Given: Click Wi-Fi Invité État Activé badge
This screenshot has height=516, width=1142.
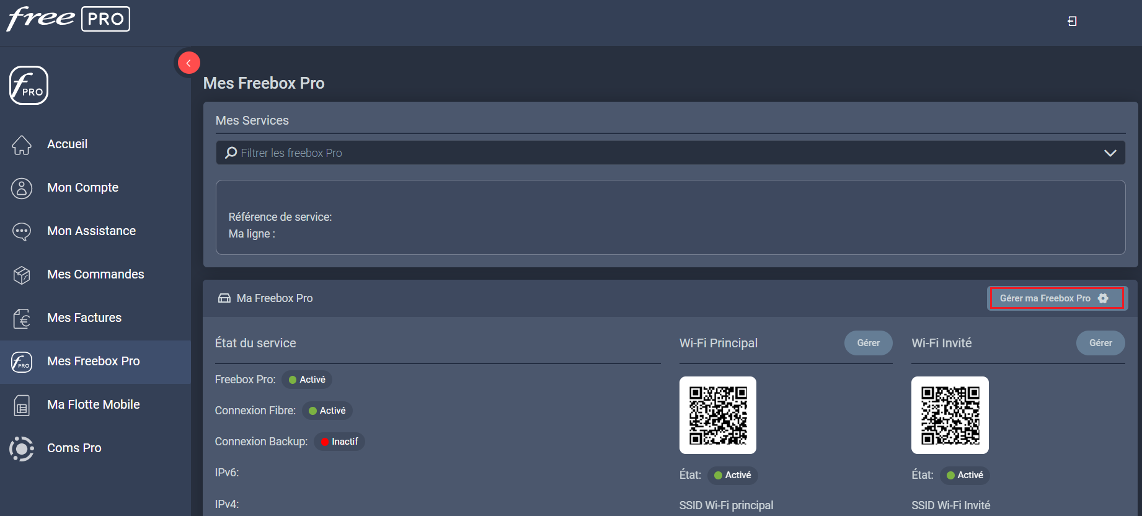Looking at the screenshot, I should tap(965, 475).
